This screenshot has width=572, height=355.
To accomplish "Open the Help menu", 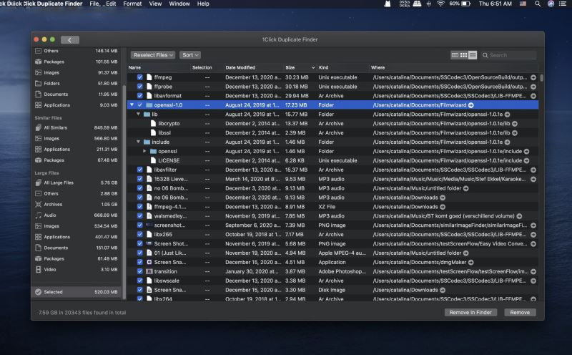I will [203, 4].
